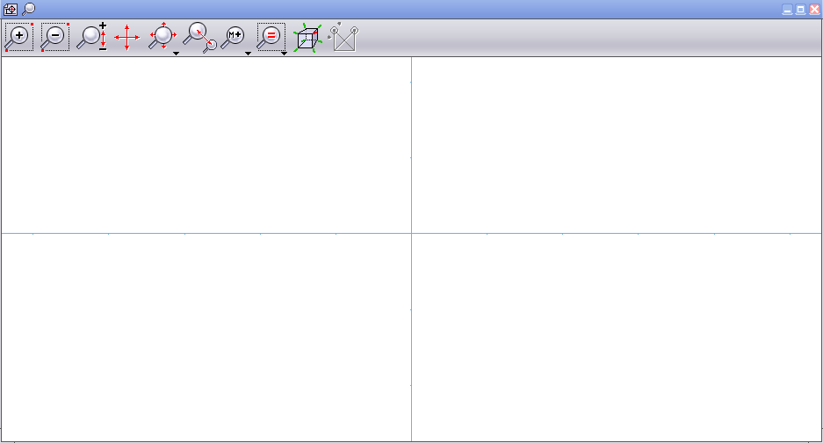Open dropdown arrow beside M+ magnifier
The height and width of the screenshot is (443, 823).
pyautogui.click(x=248, y=54)
